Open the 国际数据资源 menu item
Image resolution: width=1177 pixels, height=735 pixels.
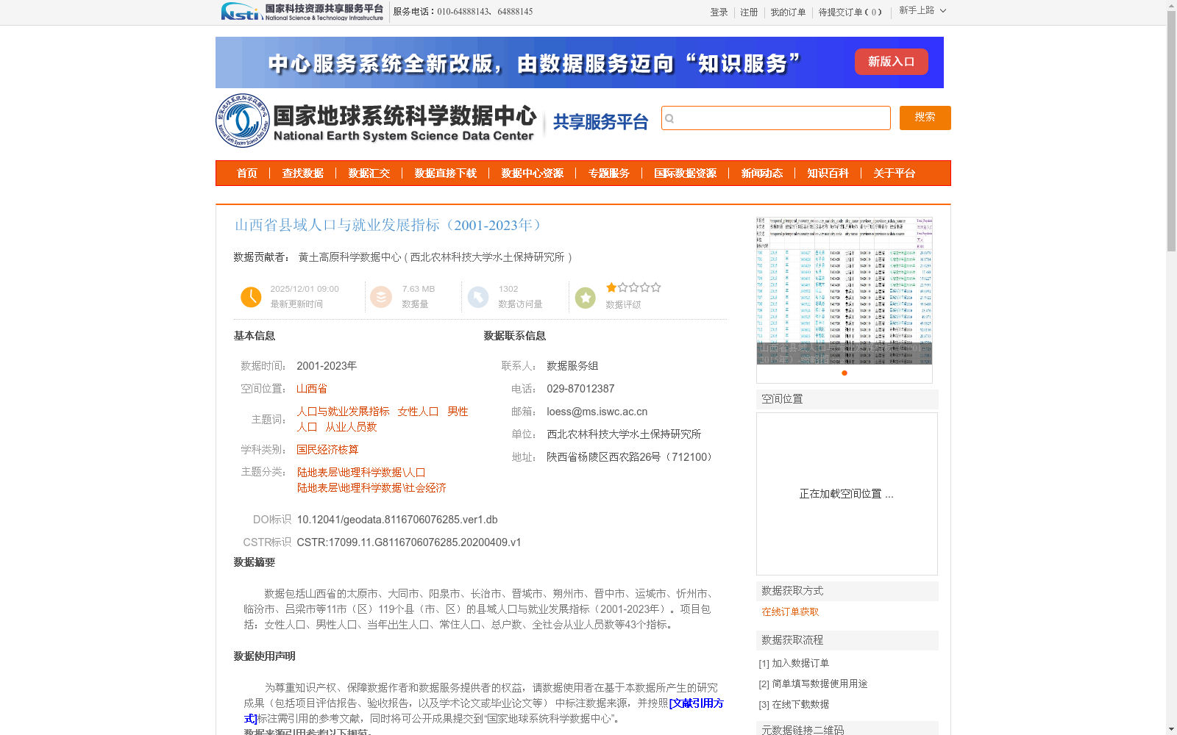pos(685,173)
